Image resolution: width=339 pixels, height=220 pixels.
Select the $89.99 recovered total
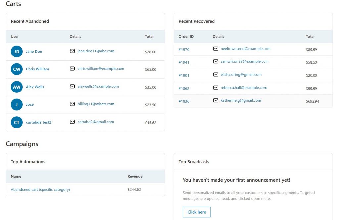pos(311,50)
